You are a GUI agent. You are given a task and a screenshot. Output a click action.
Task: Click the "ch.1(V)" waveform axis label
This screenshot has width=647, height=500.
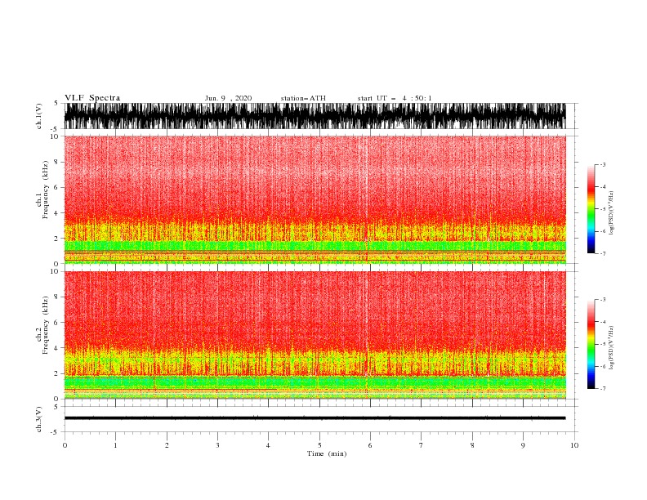coord(39,116)
